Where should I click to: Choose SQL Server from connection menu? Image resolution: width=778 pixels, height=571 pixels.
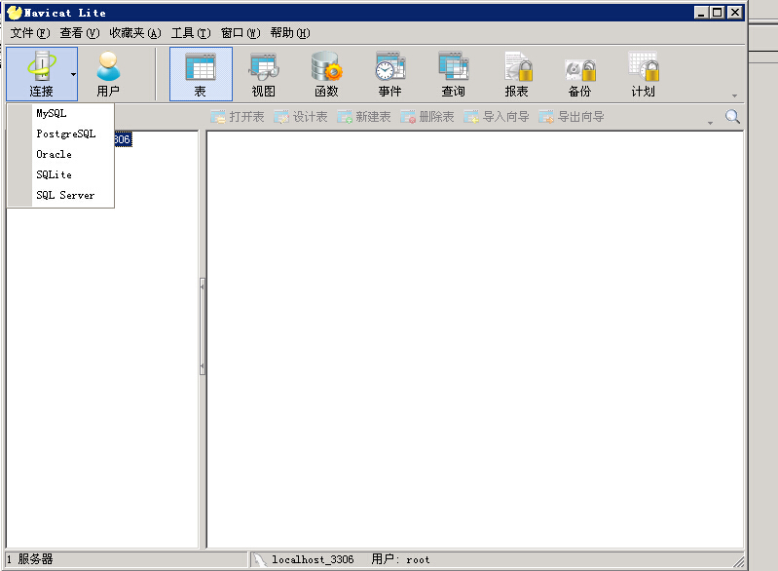60,195
